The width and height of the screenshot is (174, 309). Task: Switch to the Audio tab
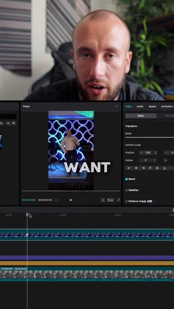tap(140, 106)
